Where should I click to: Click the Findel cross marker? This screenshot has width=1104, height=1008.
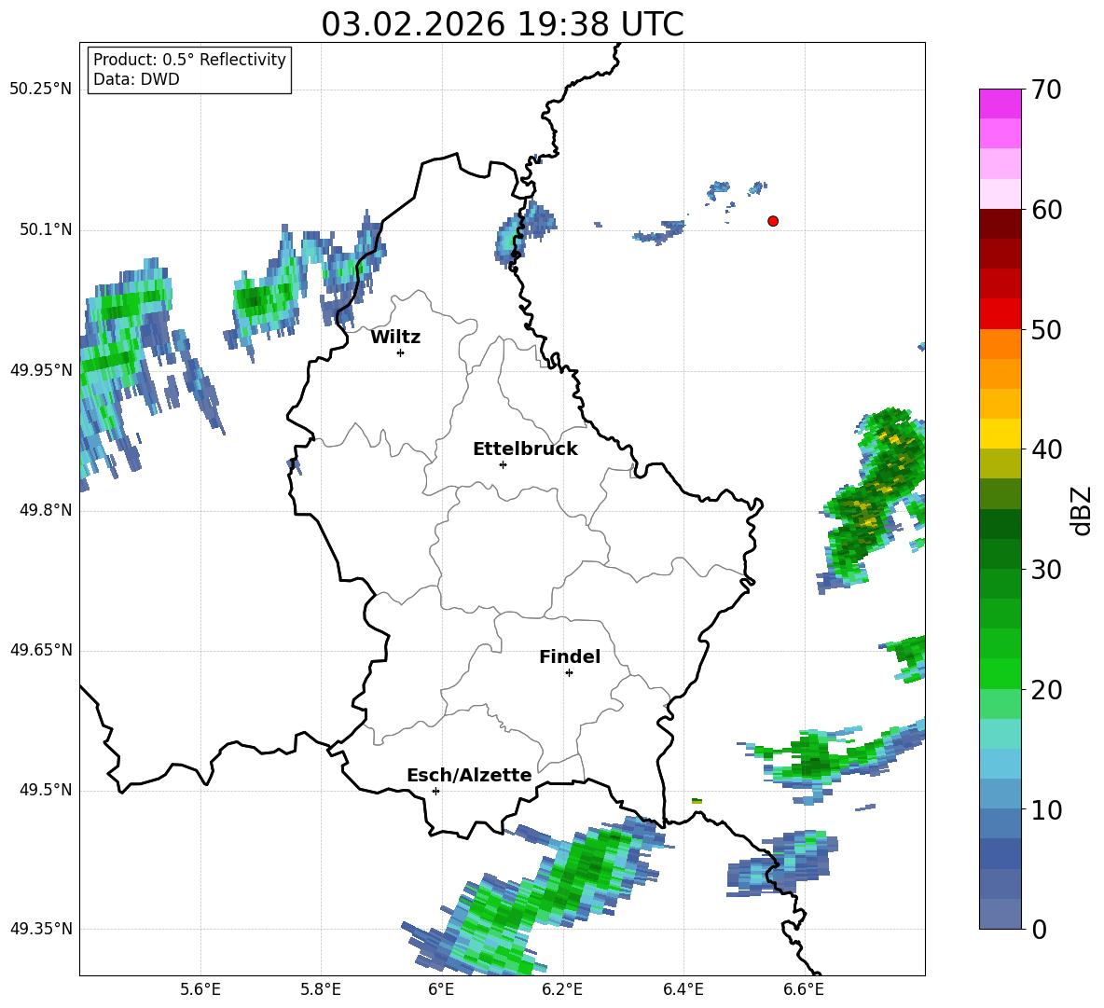569,673
